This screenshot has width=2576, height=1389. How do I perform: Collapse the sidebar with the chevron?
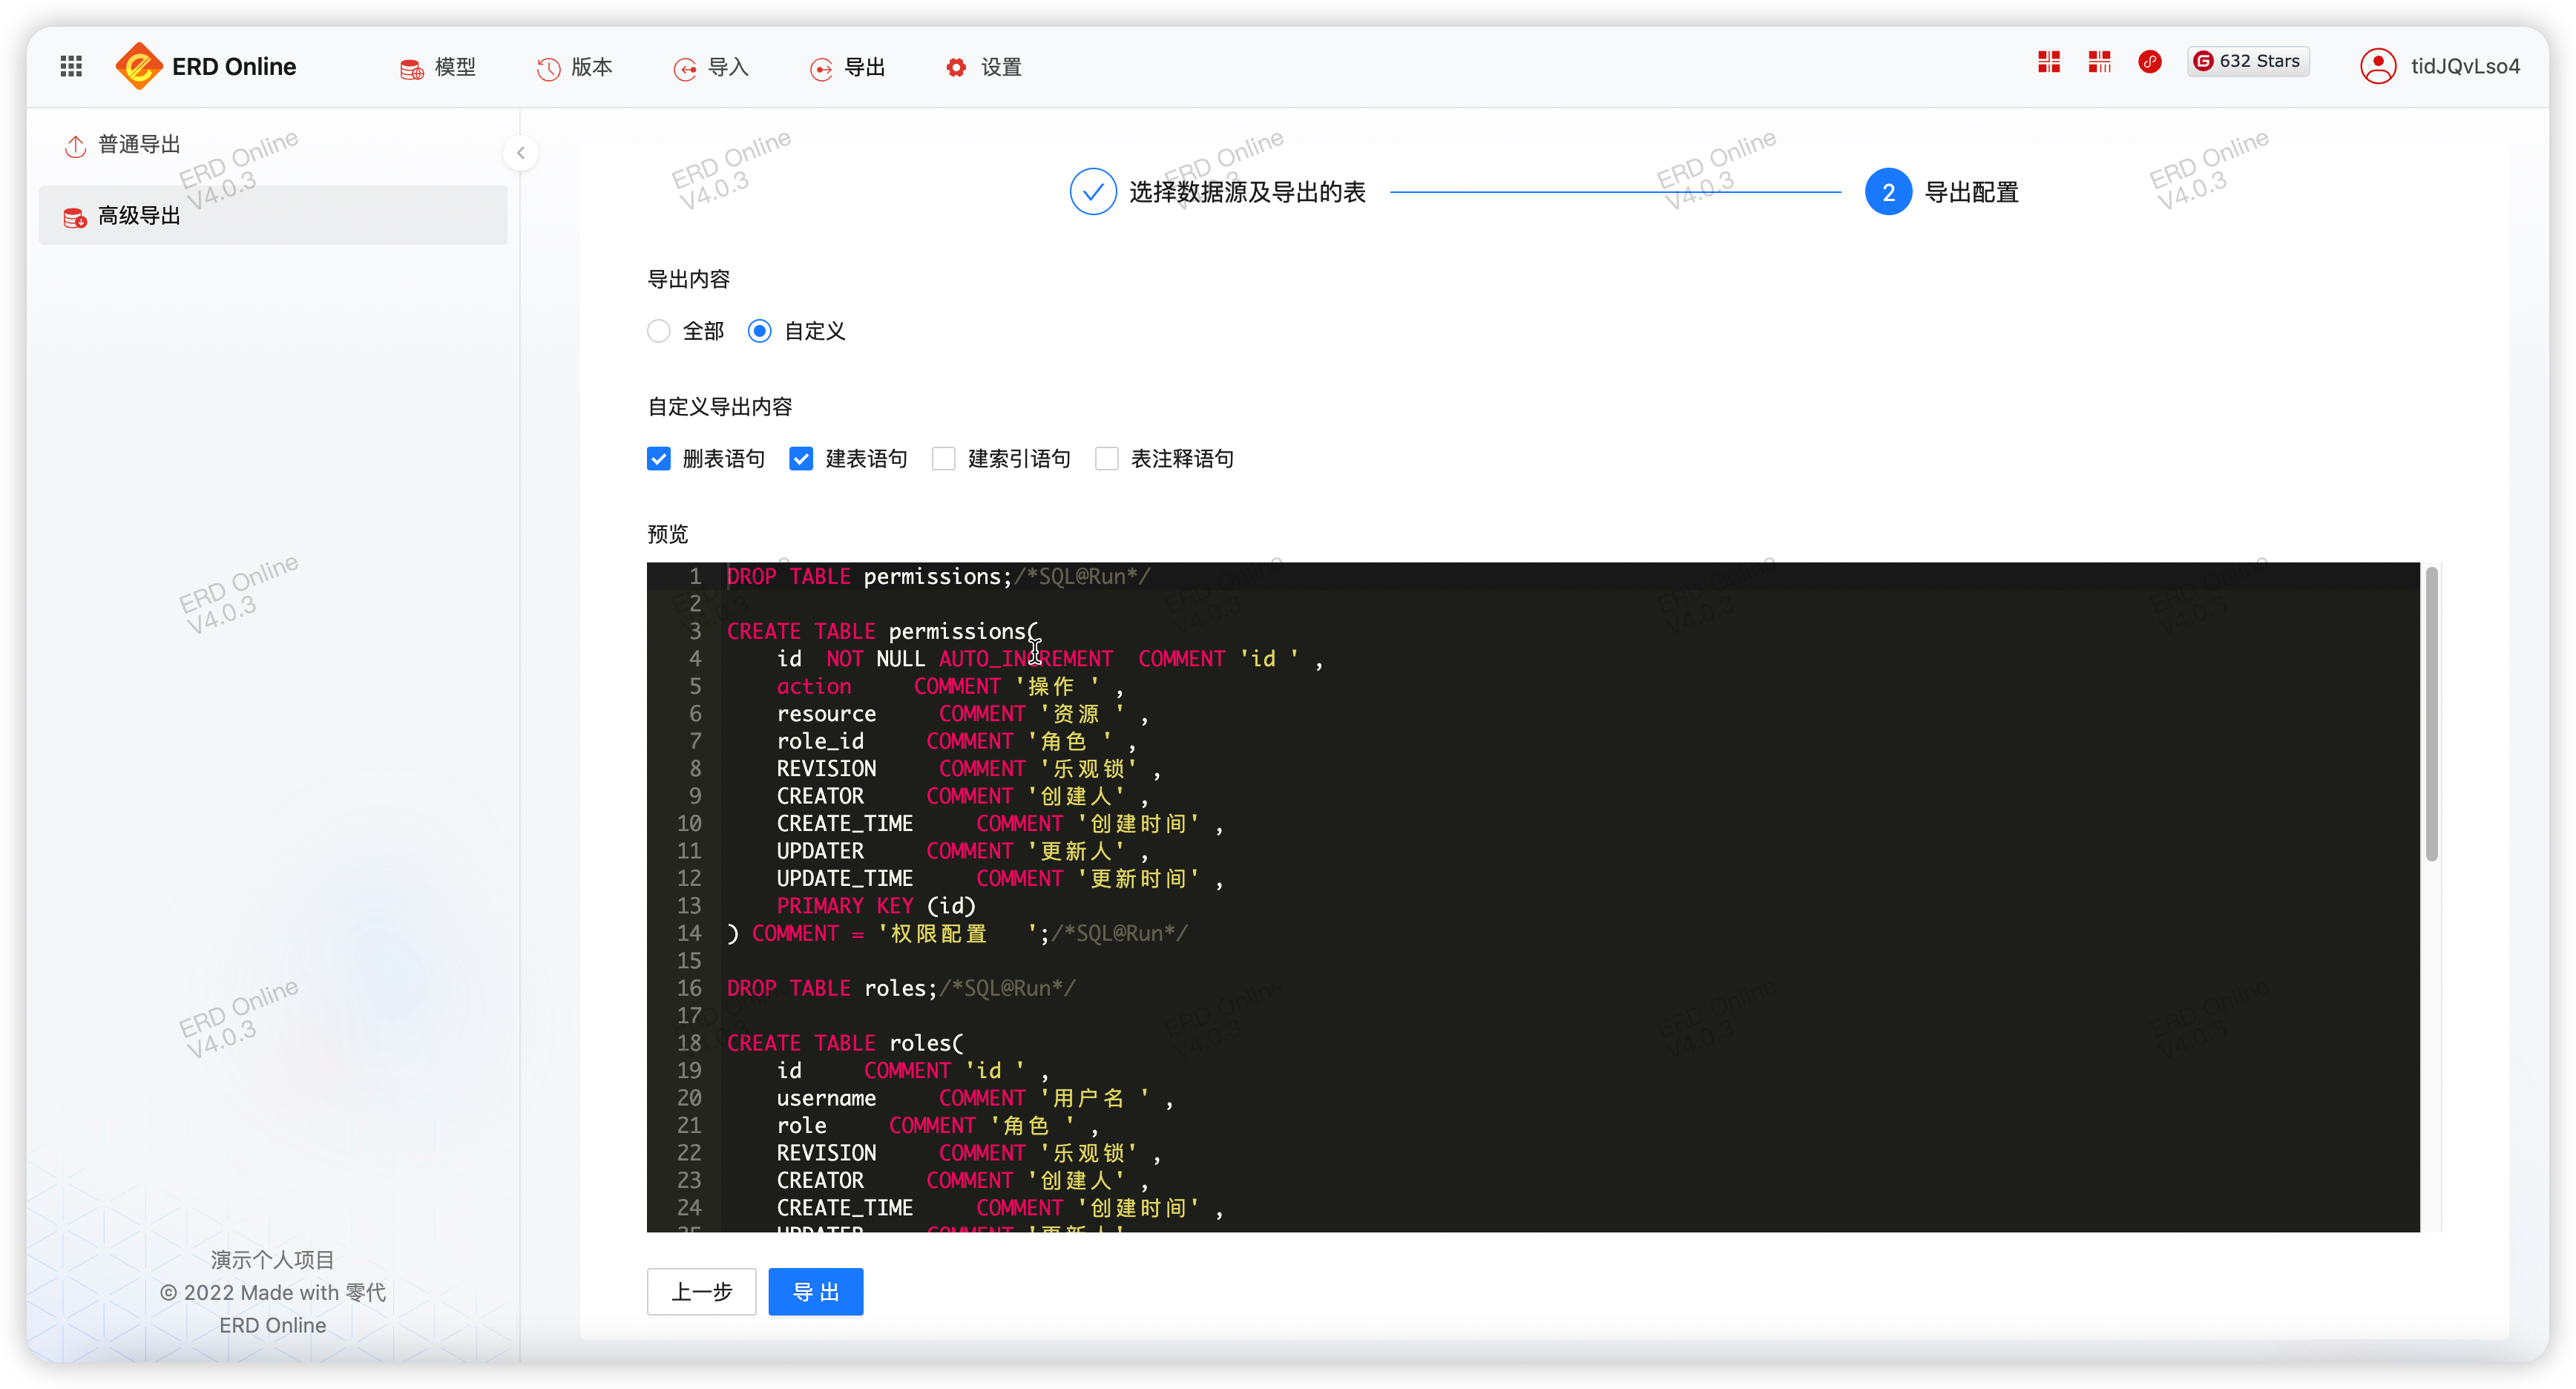(521, 153)
